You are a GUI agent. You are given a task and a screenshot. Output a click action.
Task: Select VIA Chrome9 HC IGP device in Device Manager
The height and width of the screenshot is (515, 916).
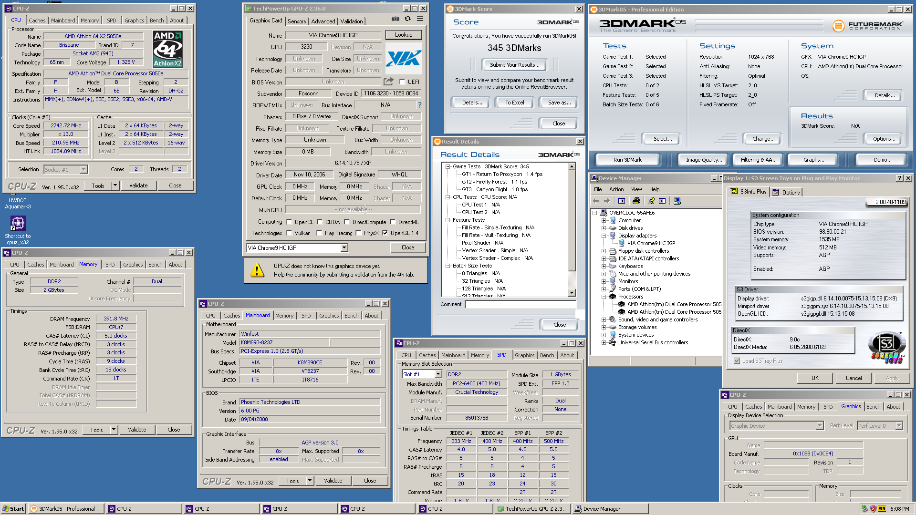click(x=651, y=243)
